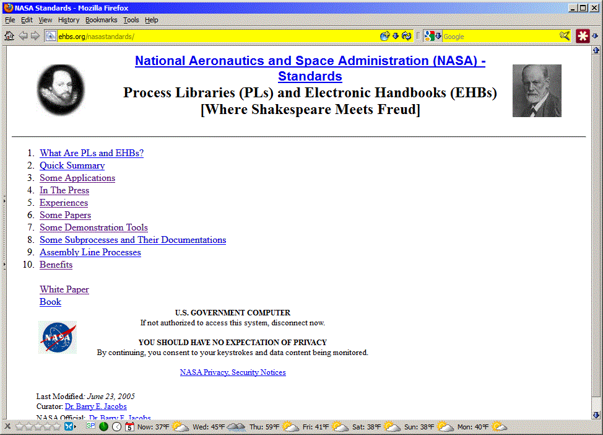Expand the small arrow next to blue X icon
This screenshot has width=603, height=435.
(75, 426)
